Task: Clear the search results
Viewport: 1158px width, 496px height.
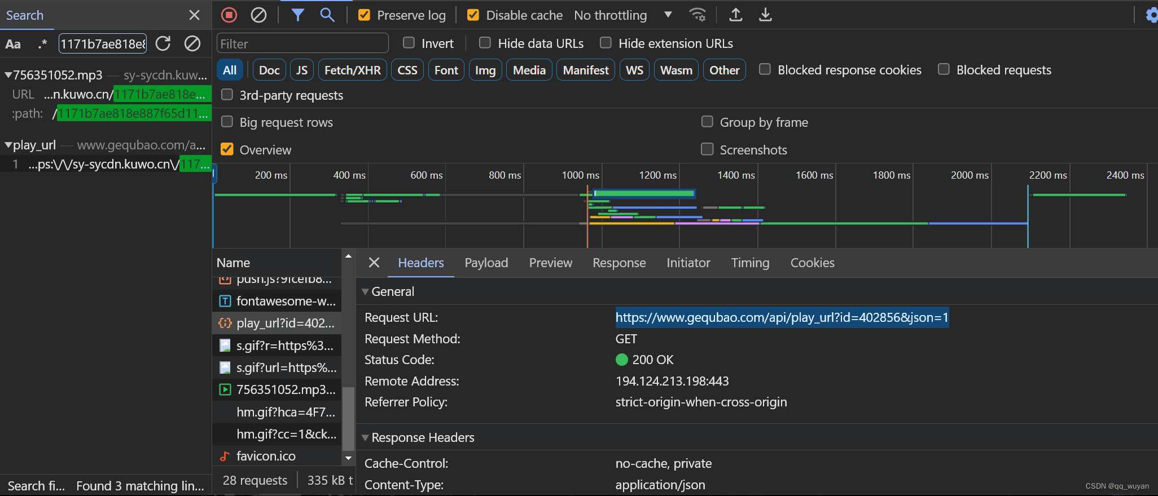Action: (x=192, y=43)
